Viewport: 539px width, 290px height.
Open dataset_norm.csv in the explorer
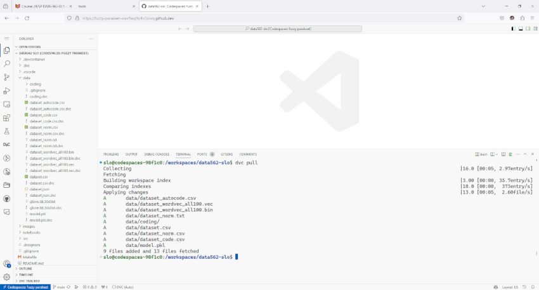coord(43,127)
